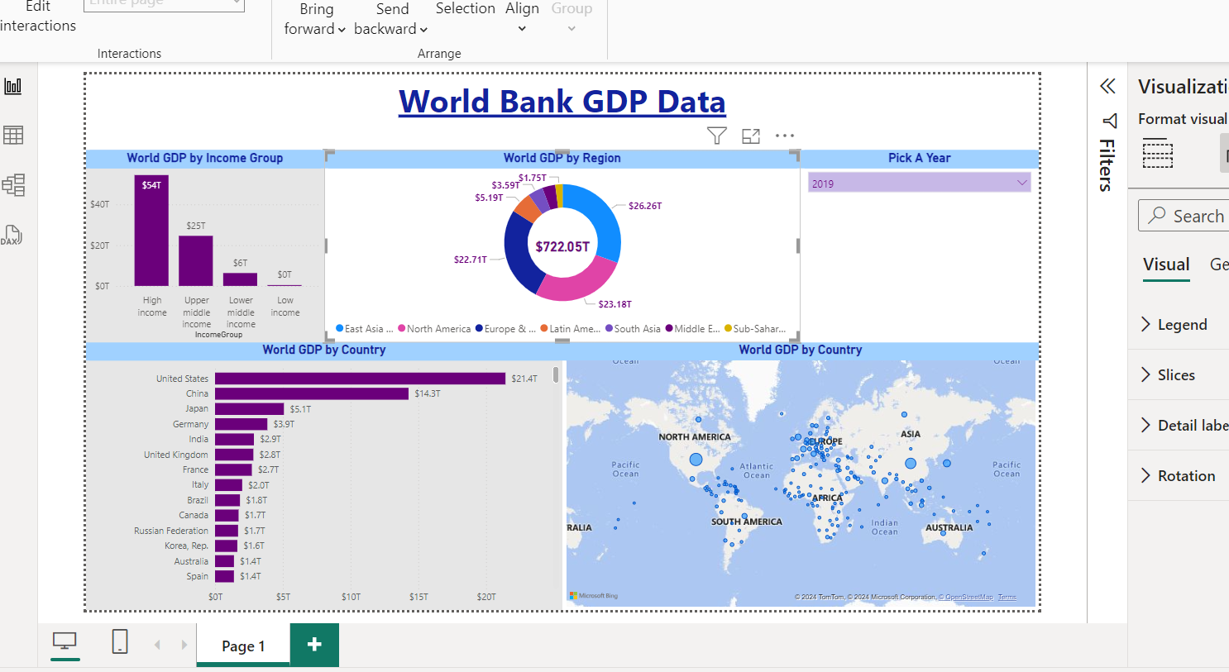Click the Selection button in Arrange group
This screenshot has width=1229, height=672.
coord(466,8)
